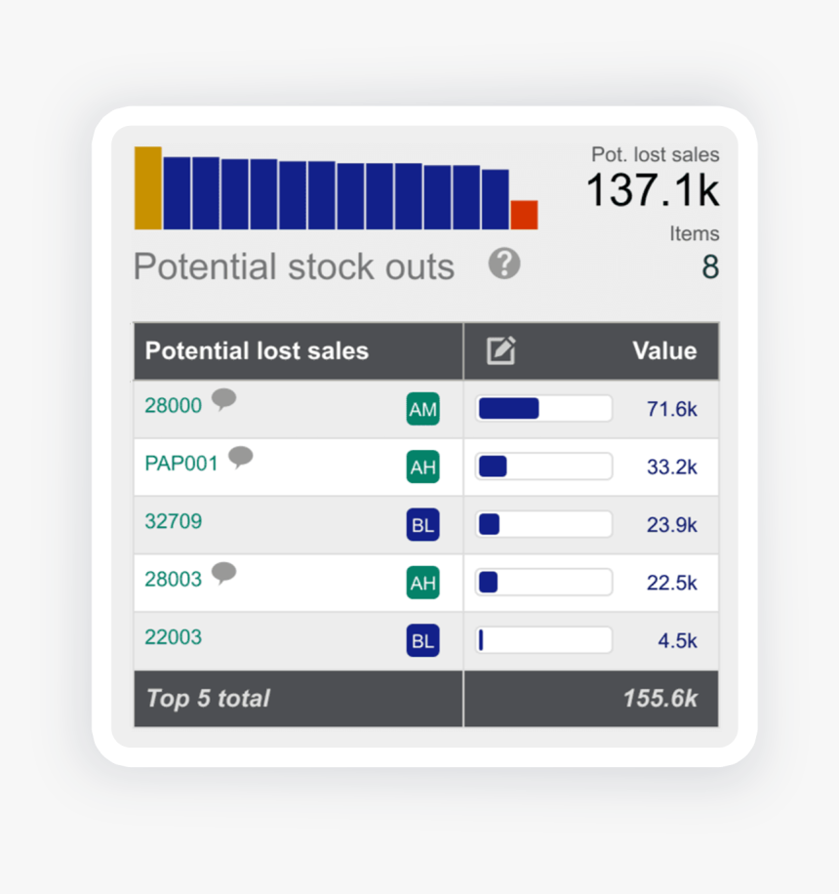Click the help question mark icon

[504, 264]
